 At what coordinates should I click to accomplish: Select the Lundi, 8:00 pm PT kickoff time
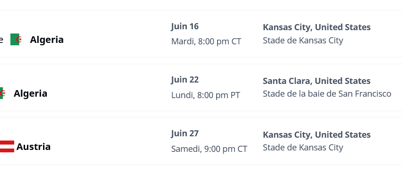tap(206, 95)
